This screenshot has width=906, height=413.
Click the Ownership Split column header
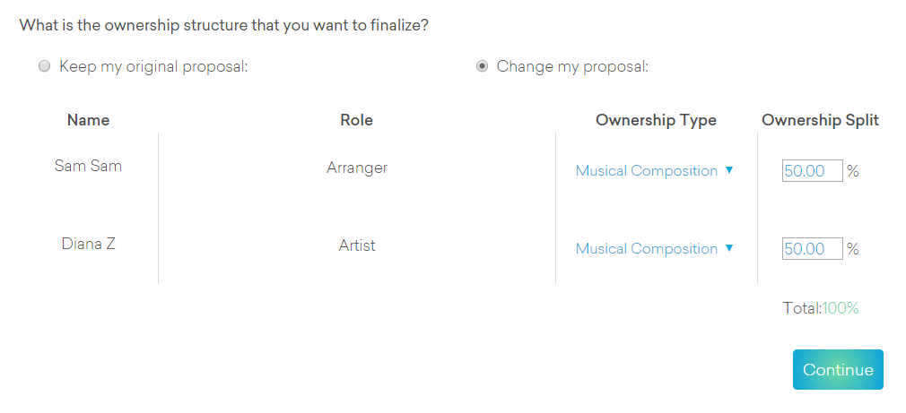pos(820,120)
